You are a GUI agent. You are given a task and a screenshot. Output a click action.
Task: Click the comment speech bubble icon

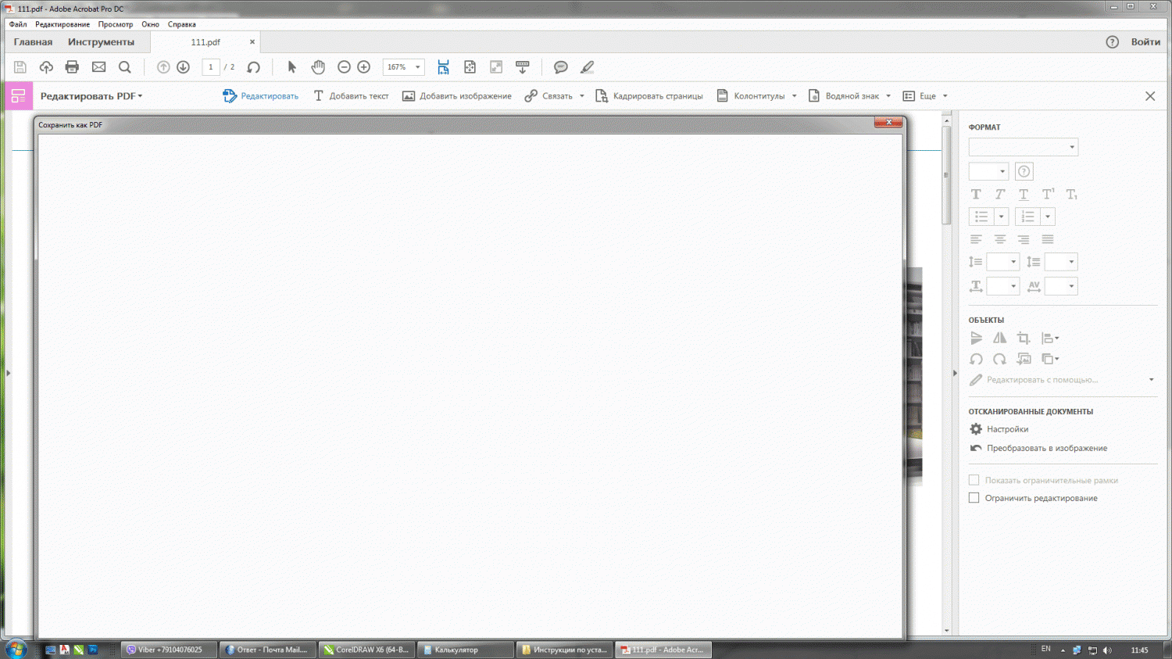click(x=560, y=67)
